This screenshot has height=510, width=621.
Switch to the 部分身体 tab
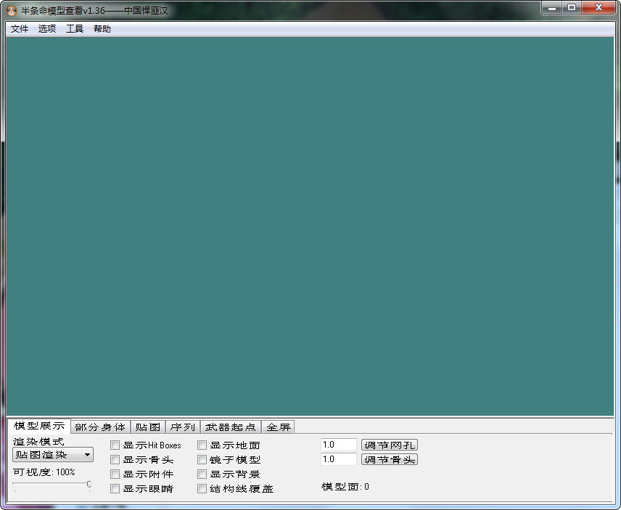pos(99,427)
